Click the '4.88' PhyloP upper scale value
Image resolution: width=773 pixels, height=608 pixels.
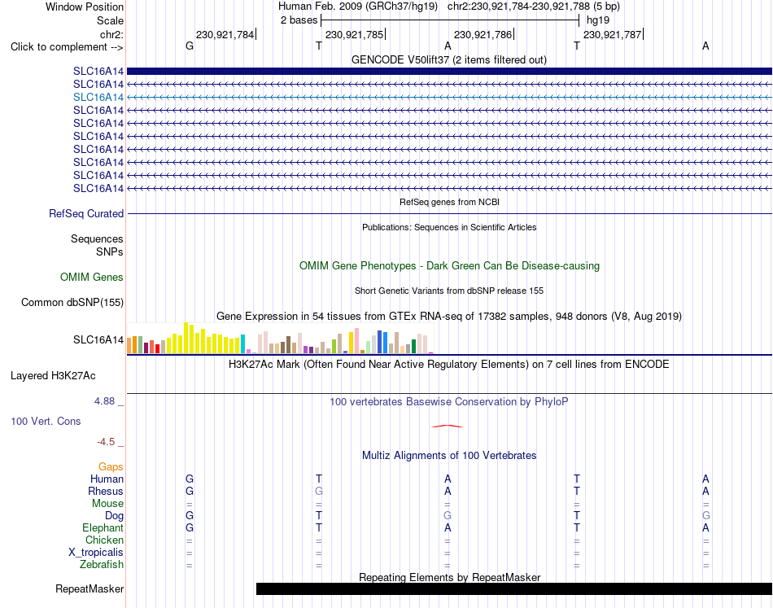pyautogui.click(x=104, y=401)
